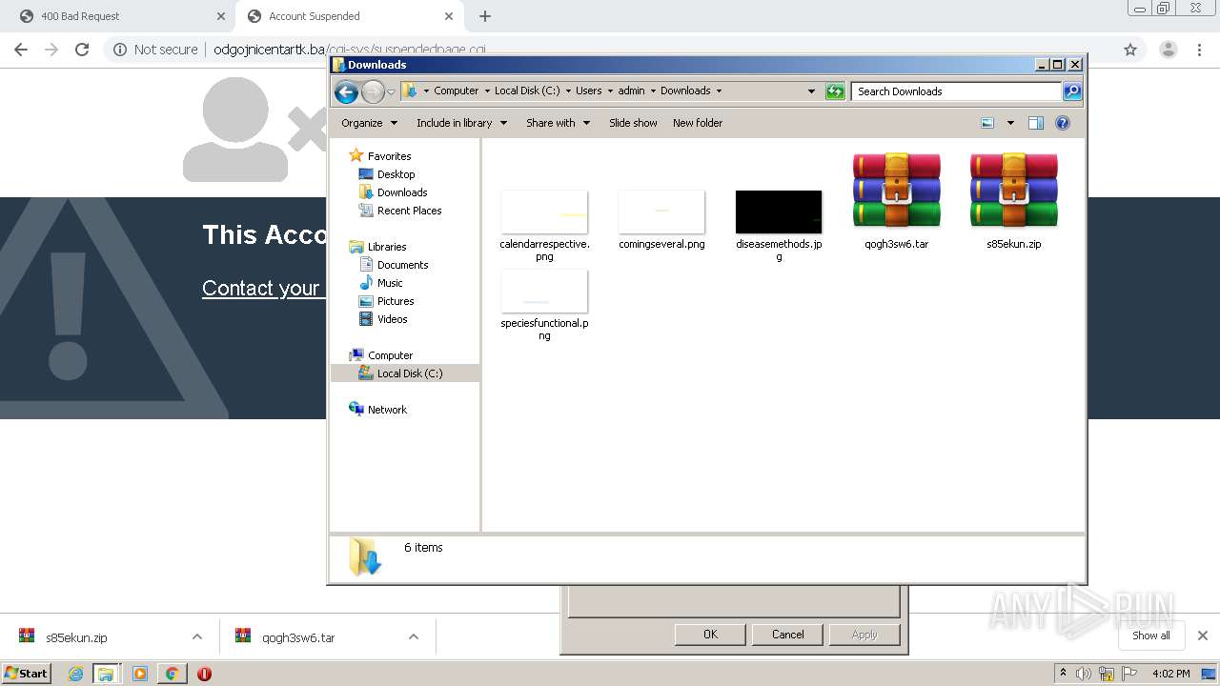Go forward in Explorer navigation
1220x686 pixels.
[373, 91]
